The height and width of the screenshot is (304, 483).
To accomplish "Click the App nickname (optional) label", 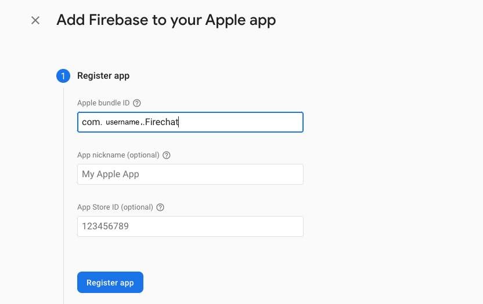I will (118, 155).
